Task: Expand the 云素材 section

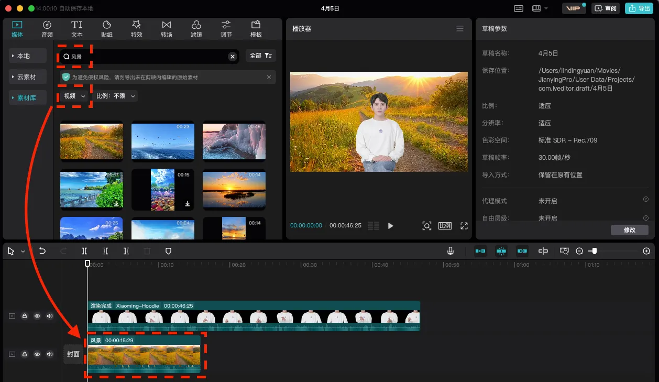Action: [x=28, y=77]
